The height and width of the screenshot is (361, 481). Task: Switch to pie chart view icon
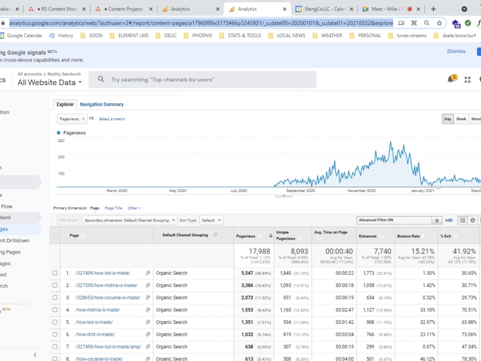click(x=473, y=220)
